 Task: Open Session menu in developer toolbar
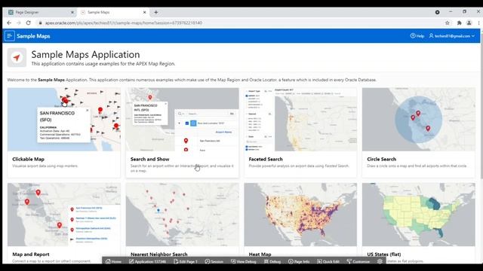pos(214,261)
